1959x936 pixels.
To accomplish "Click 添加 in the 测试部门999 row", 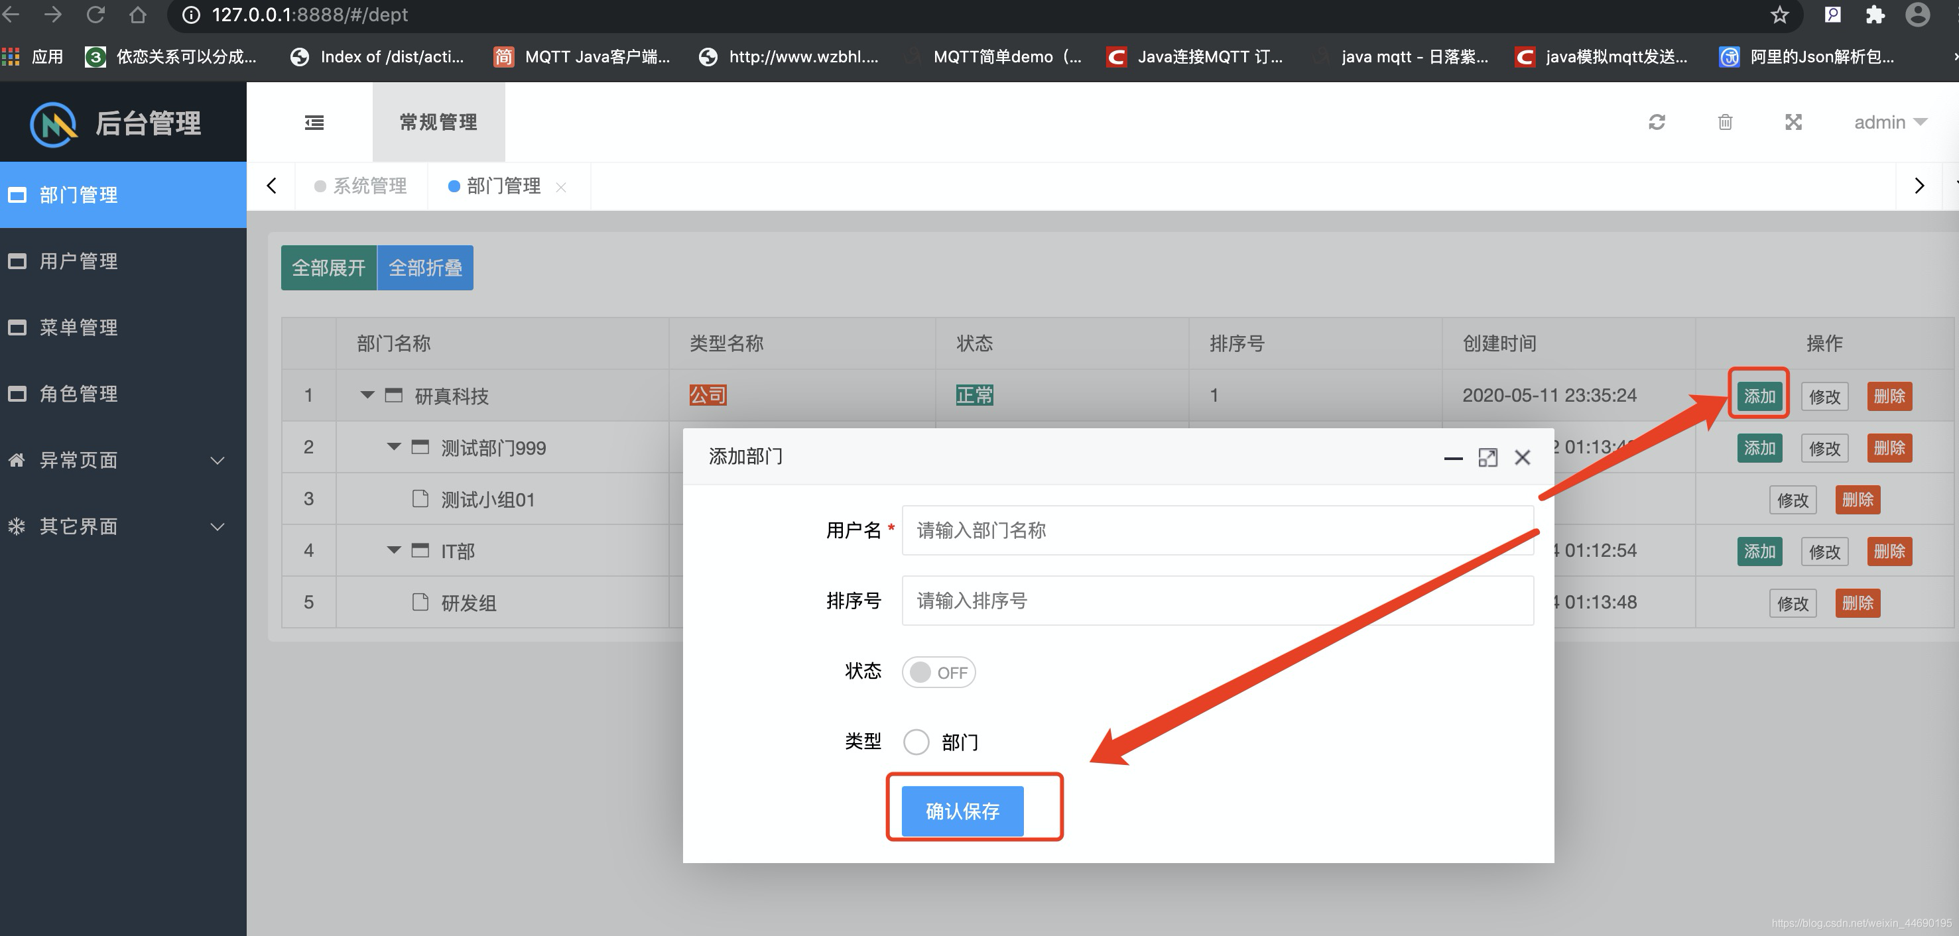I will tap(1759, 447).
